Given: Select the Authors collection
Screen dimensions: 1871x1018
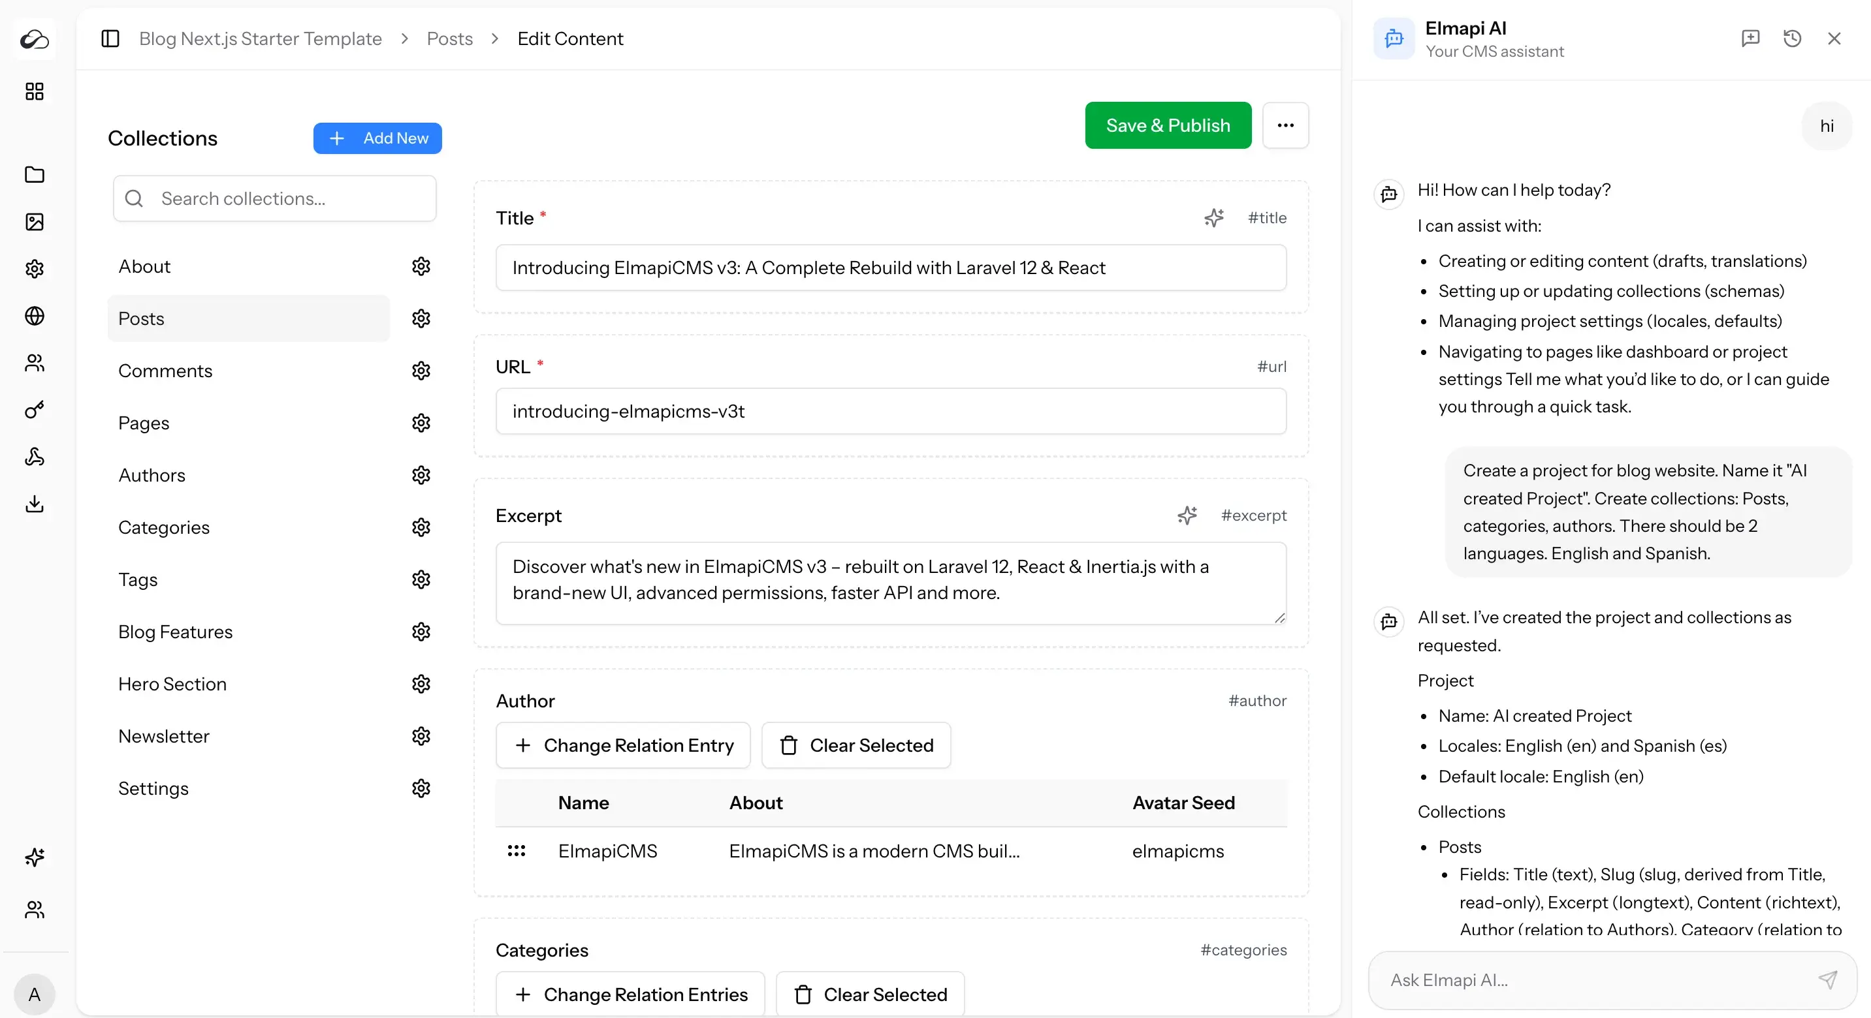Looking at the screenshot, I should tap(248, 475).
